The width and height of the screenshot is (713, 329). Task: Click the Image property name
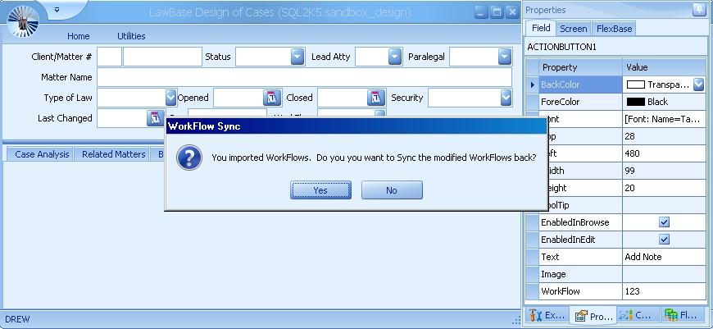pos(553,274)
